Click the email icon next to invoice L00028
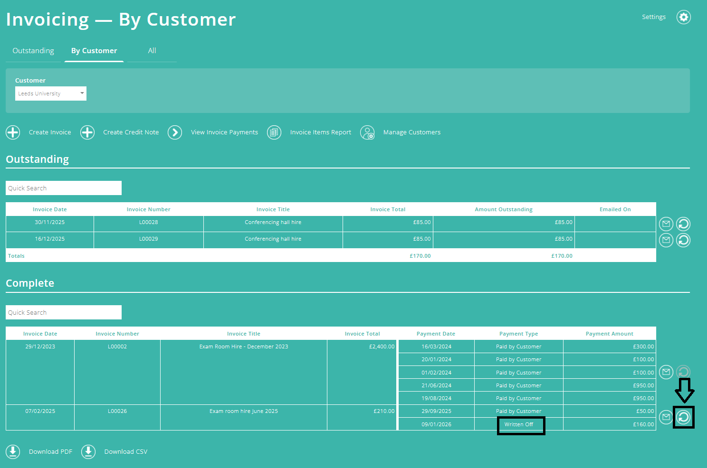Screen dimensions: 707x468 (x=666, y=224)
